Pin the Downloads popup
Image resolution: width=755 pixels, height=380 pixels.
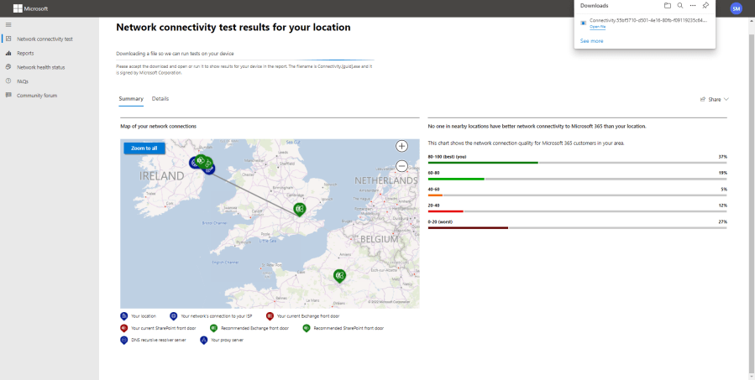pyautogui.click(x=705, y=6)
